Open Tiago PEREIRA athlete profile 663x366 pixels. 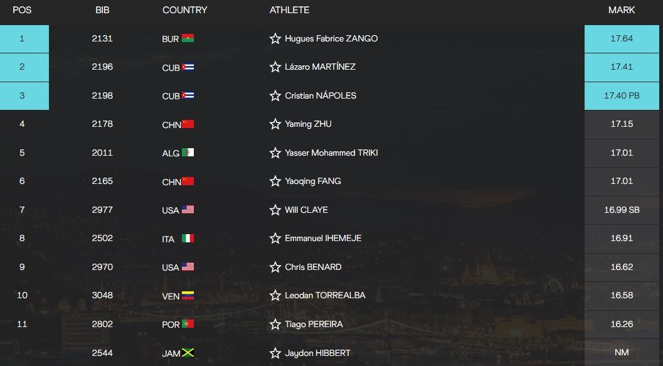314,324
